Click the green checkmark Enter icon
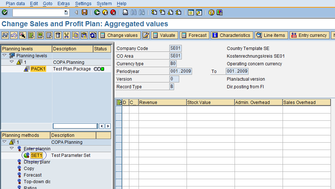335x189 pixels. [5, 12]
